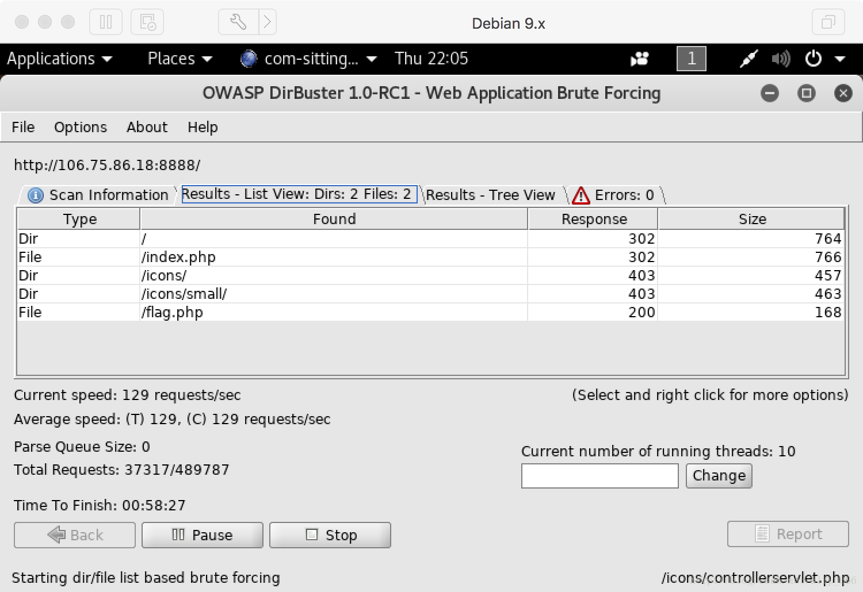Click the VM pause icon in title bar
The image size is (863, 592).
pyautogui.click(x=106, y=22)
